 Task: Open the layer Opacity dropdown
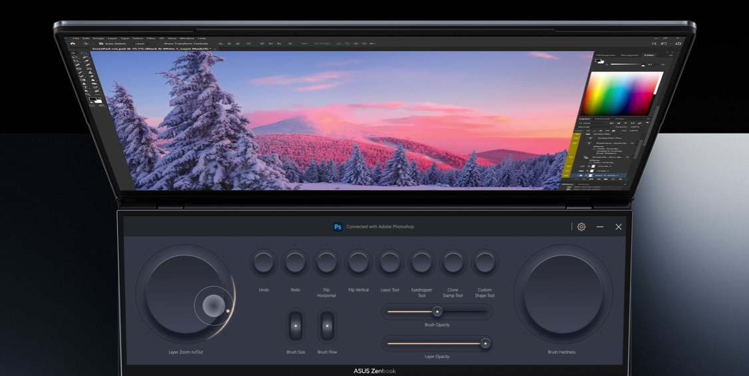(x=639, y=127)
